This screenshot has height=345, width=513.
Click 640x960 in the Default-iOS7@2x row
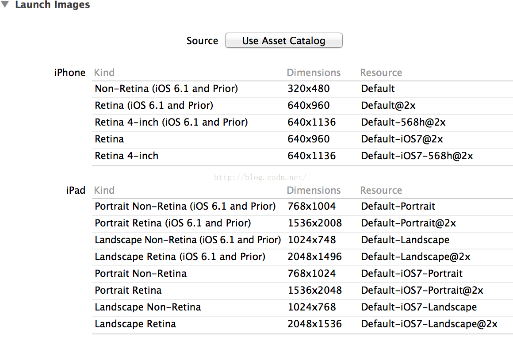pyautogui.click(x=309, y=139)
